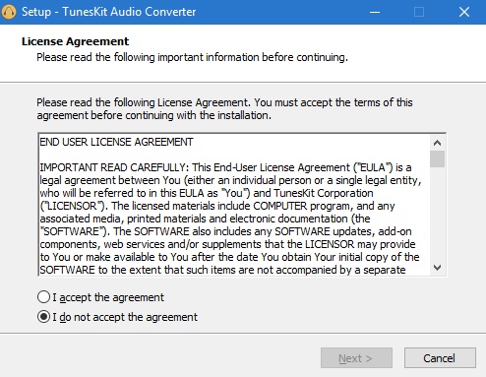486x377 pixels.
Task: Minimize the setup window
Action: point(375,12)
